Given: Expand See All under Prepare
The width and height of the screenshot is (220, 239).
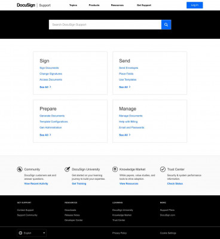Looking at the screenshot, I should click(x=45, y=135).
